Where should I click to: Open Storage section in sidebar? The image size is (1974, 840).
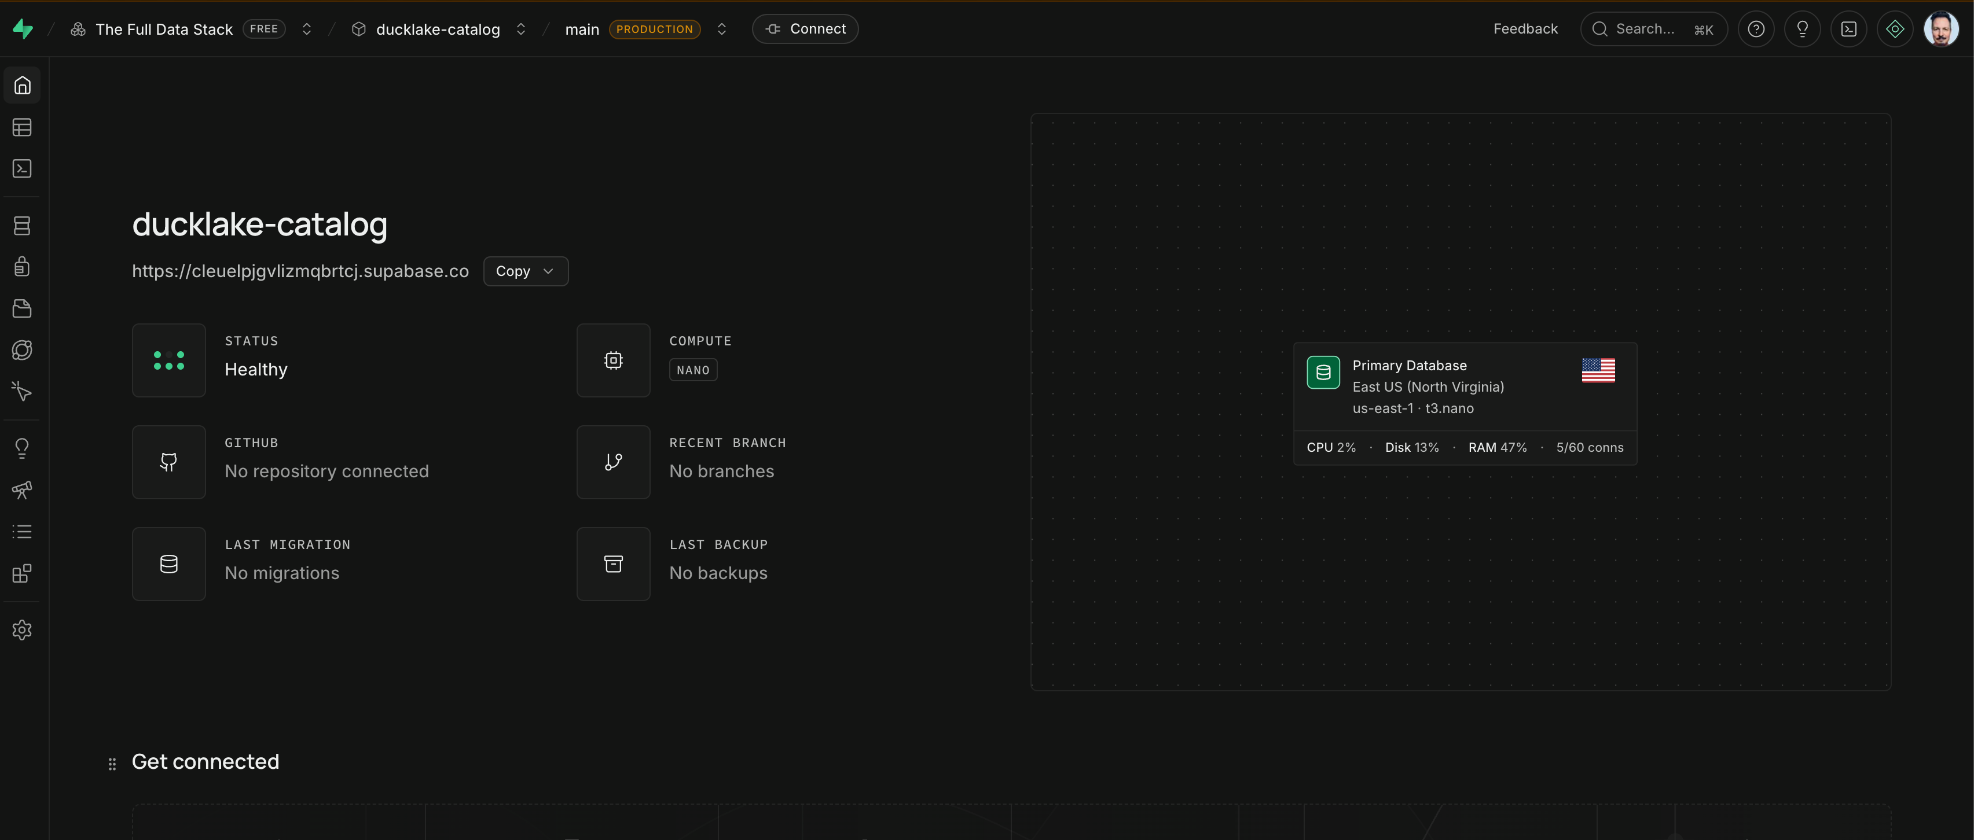(x=22, y=308)
